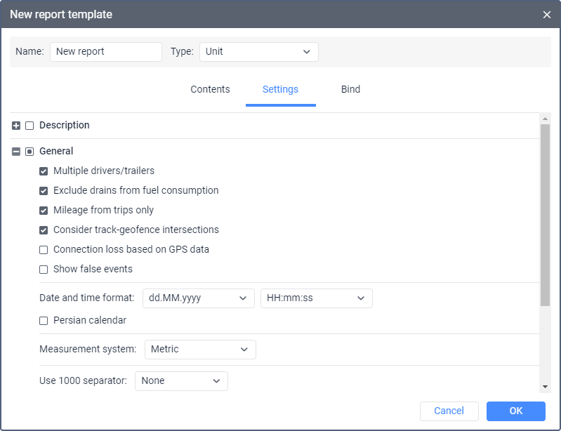Image resolution: width=561 pixels, height=431 pixels.
Task: Open the Measurement system dropdown
Action: 200,350
